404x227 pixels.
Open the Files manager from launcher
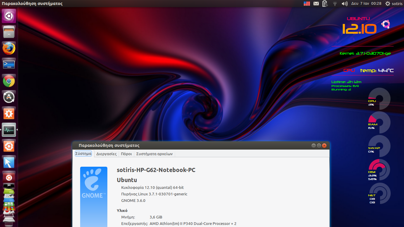(x=9, y=32)
